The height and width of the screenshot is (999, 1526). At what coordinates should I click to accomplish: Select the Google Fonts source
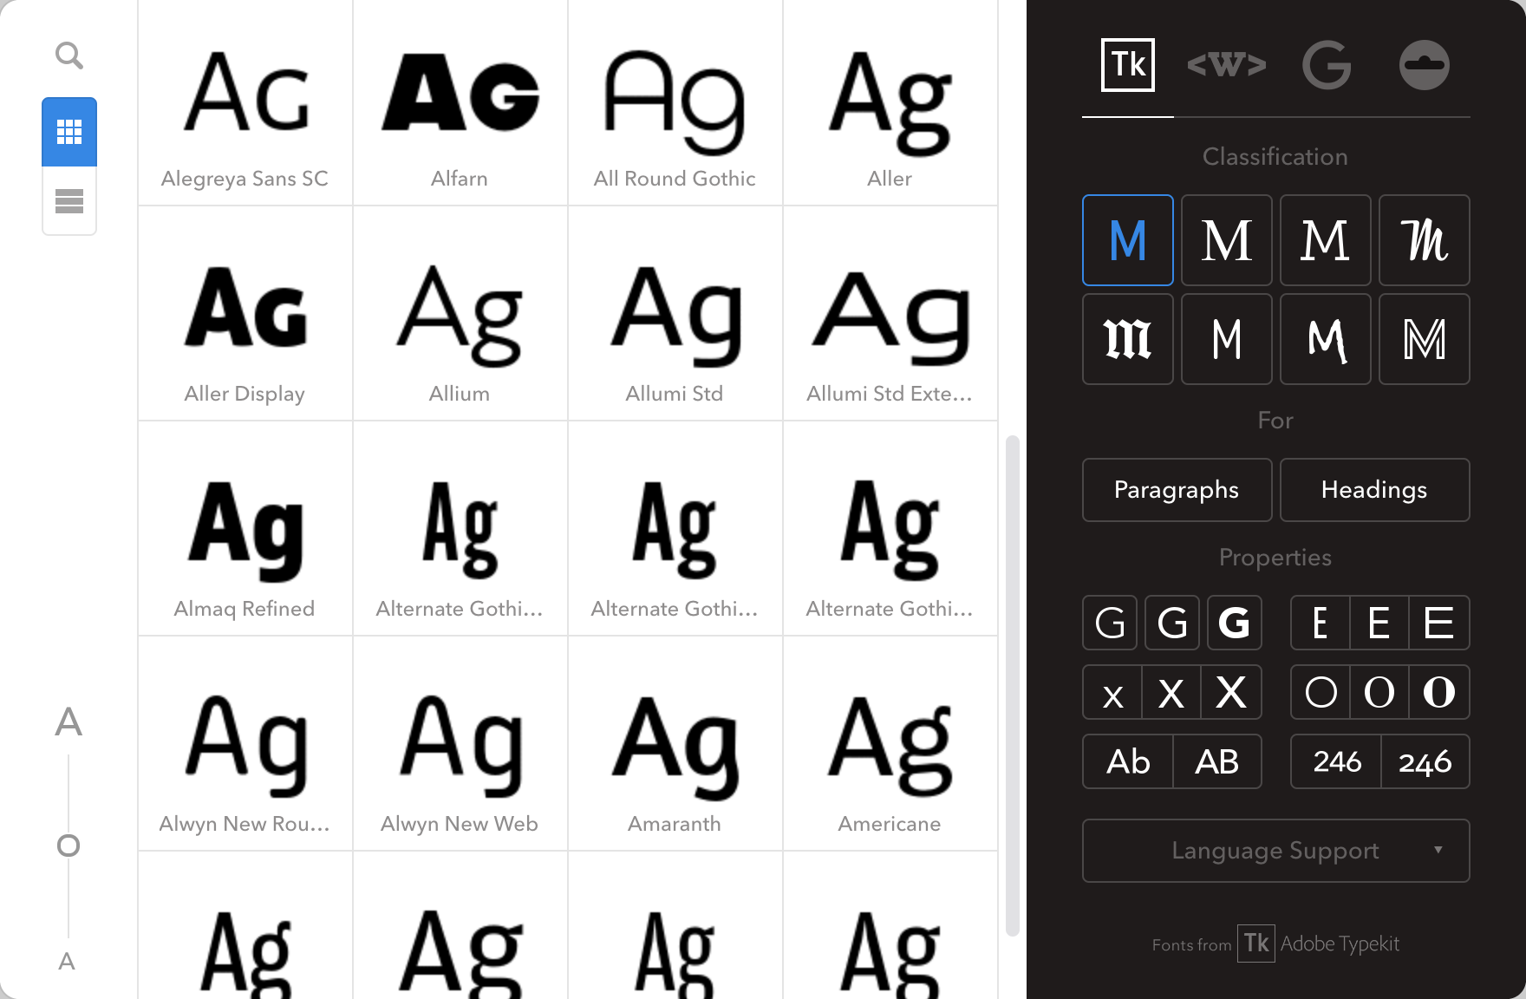pyautogui.click(x=1327, y=64)
